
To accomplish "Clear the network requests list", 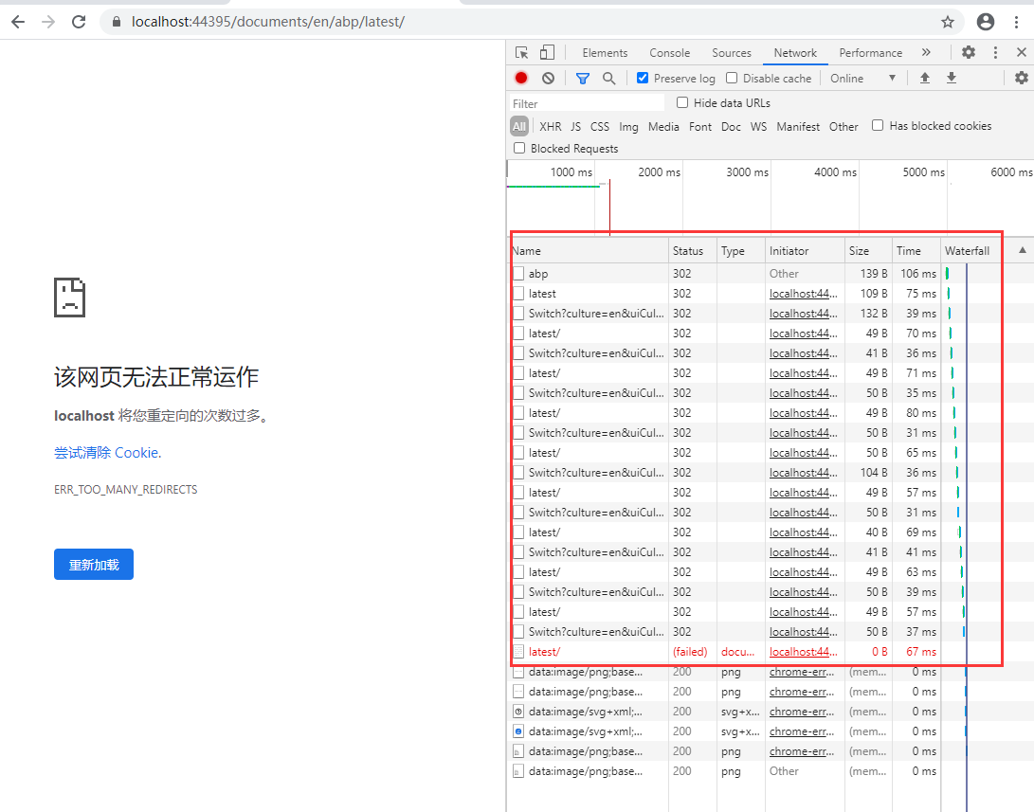I will tap(548, 78).
